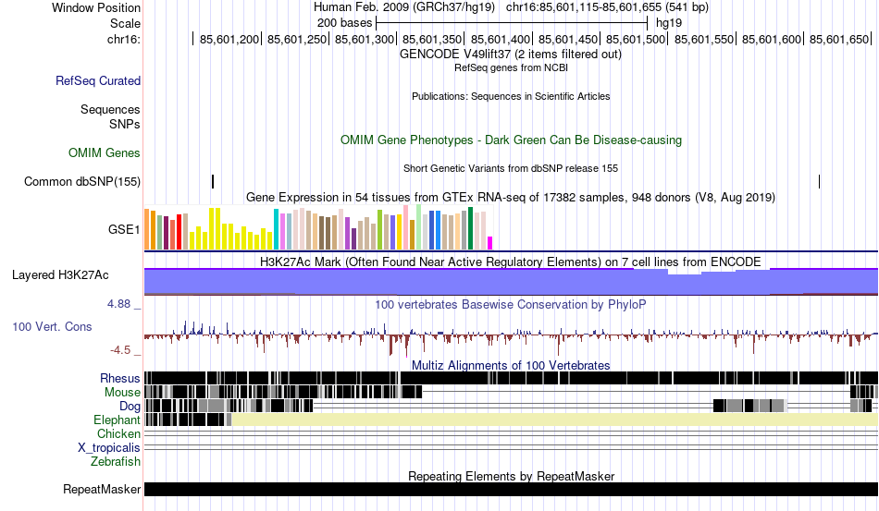Click the OMIM Gene Phenotypes track title
The width and height of the screenshot is (879, 511).
click(511, 140)
